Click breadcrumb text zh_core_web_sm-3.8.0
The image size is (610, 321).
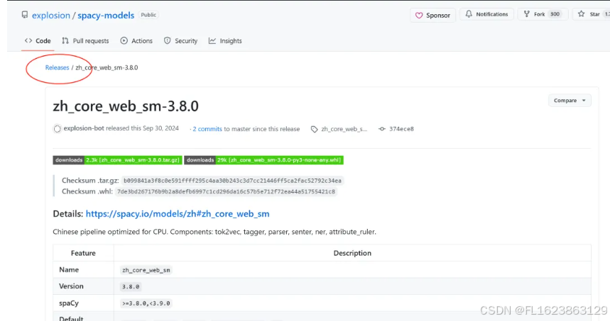[107, 67]
